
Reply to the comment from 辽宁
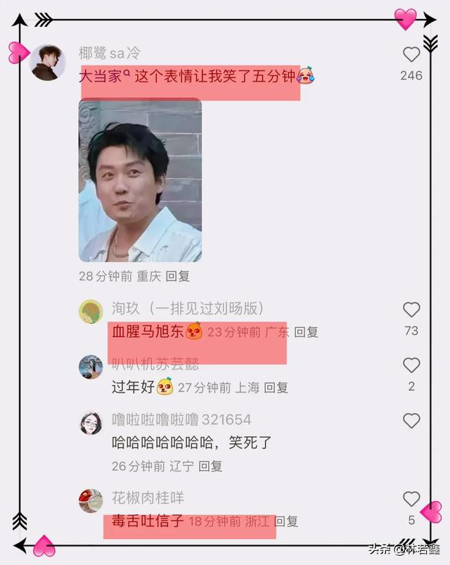[x=210, y=466]
